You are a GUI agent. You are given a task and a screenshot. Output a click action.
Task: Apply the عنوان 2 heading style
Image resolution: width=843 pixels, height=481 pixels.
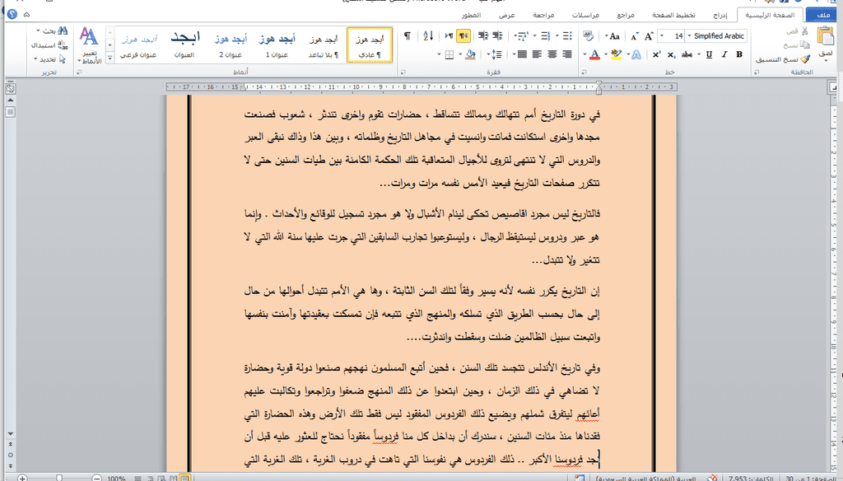pos(231,45)
